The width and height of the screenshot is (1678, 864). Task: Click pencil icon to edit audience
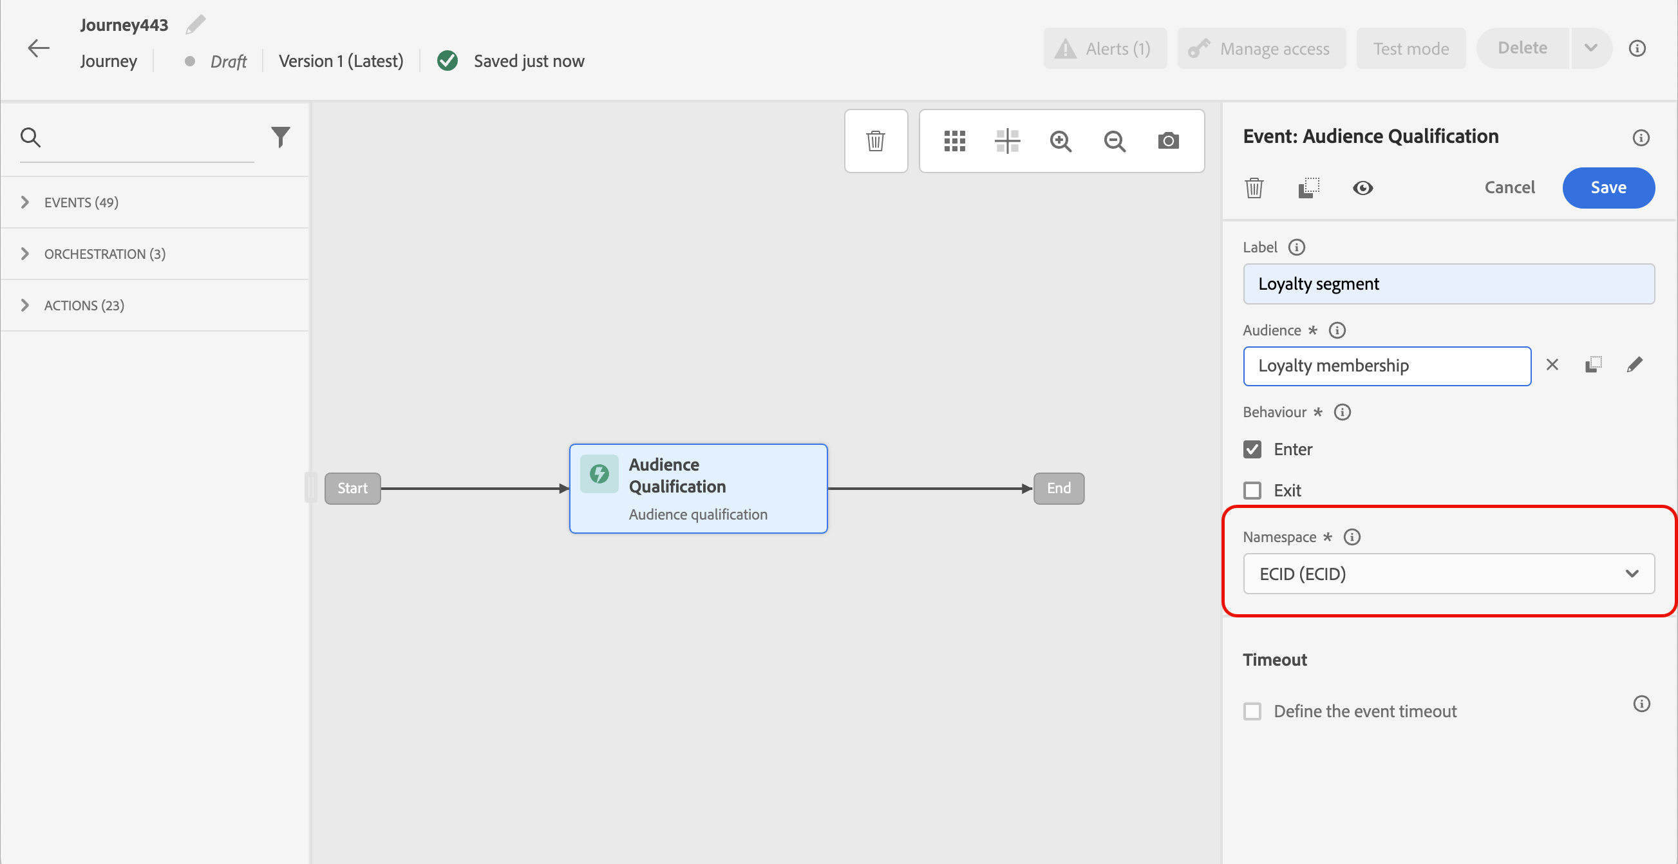click(x=1634, y=365)
